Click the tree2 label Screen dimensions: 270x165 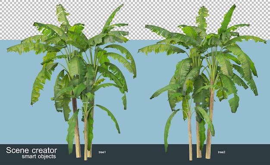pos(221,152)
